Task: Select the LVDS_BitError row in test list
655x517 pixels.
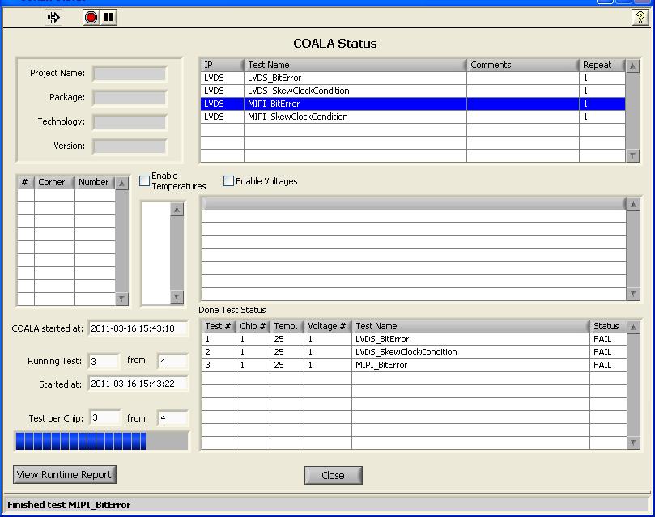Action: click(x=413, y=78)
